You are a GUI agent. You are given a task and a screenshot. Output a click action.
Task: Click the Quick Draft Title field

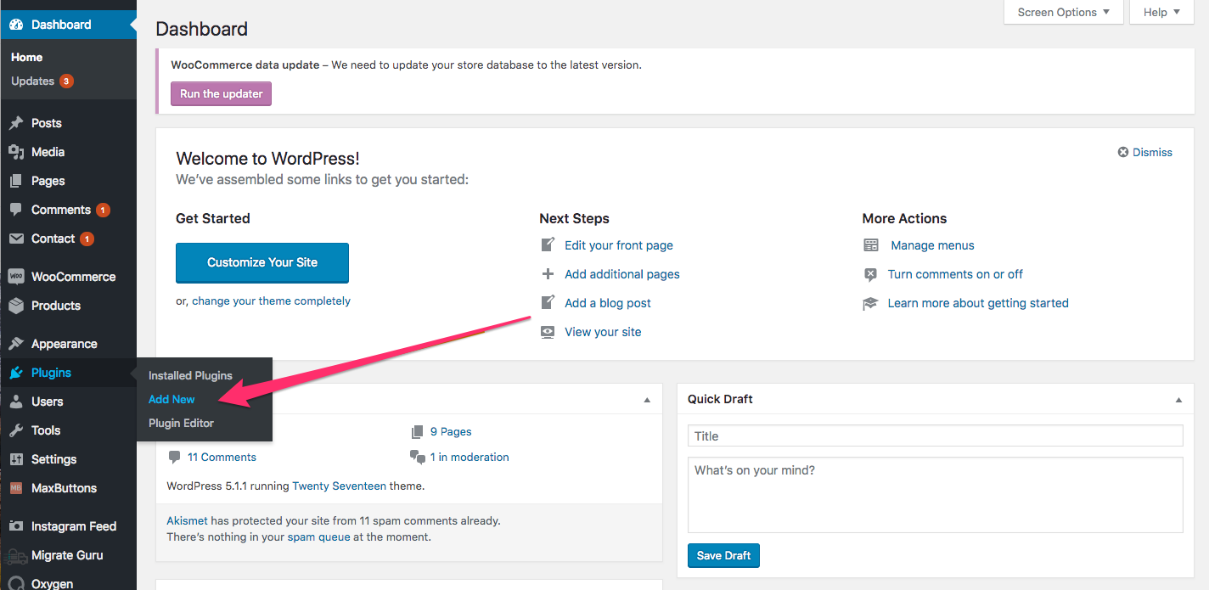(x=935, y=436)
